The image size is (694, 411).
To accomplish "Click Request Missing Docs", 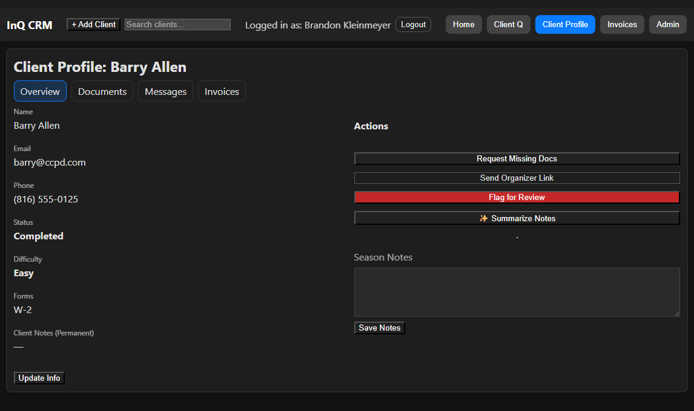I will tap(517, 158).
